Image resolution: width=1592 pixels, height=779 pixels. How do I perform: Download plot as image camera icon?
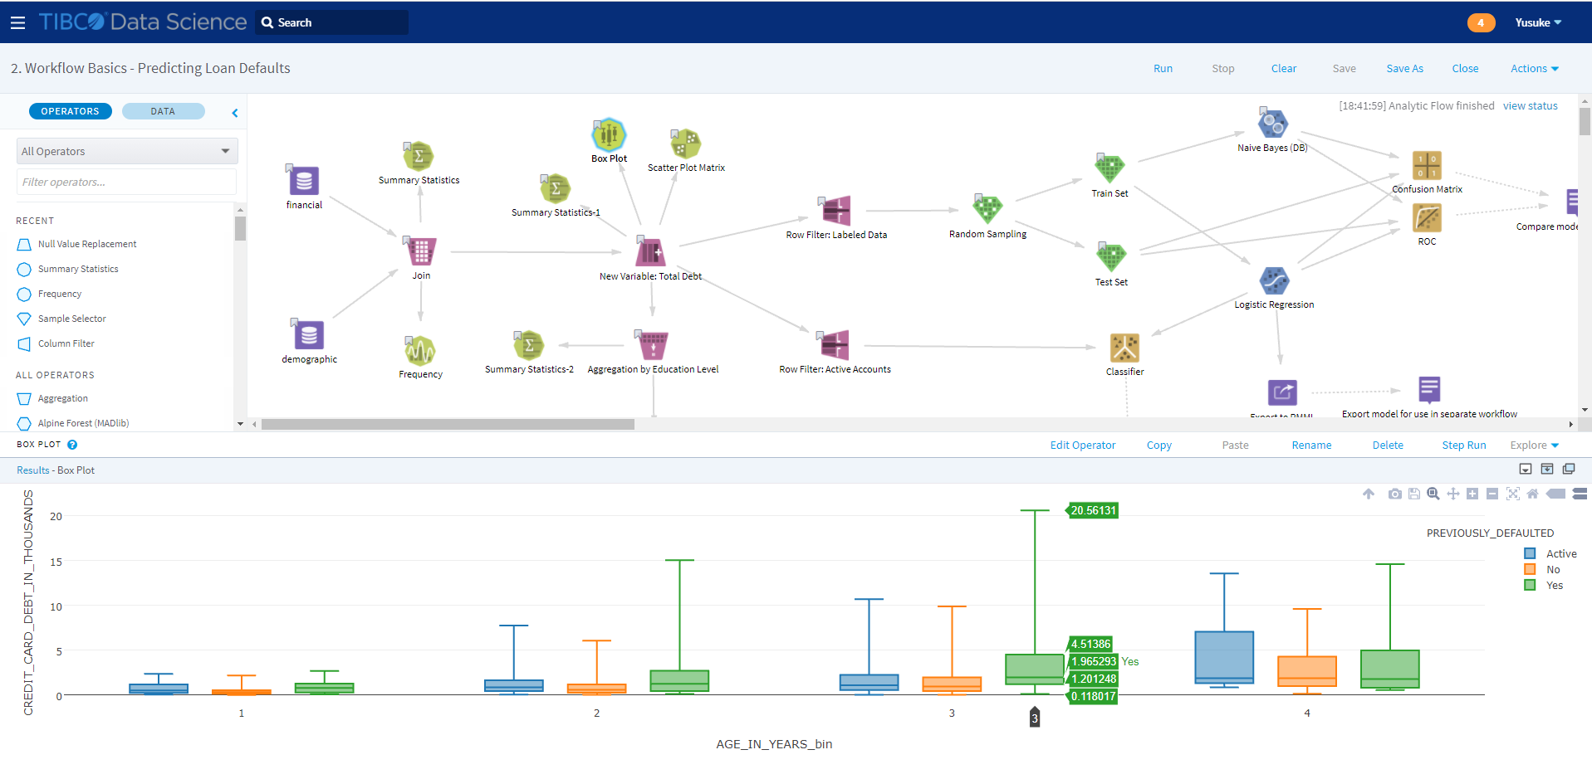coord(1394,494)
